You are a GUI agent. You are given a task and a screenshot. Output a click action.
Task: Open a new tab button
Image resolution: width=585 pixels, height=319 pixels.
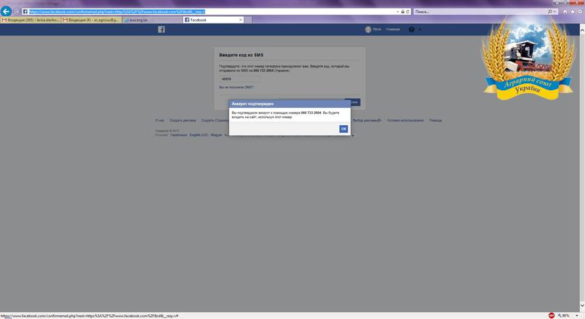249,19
